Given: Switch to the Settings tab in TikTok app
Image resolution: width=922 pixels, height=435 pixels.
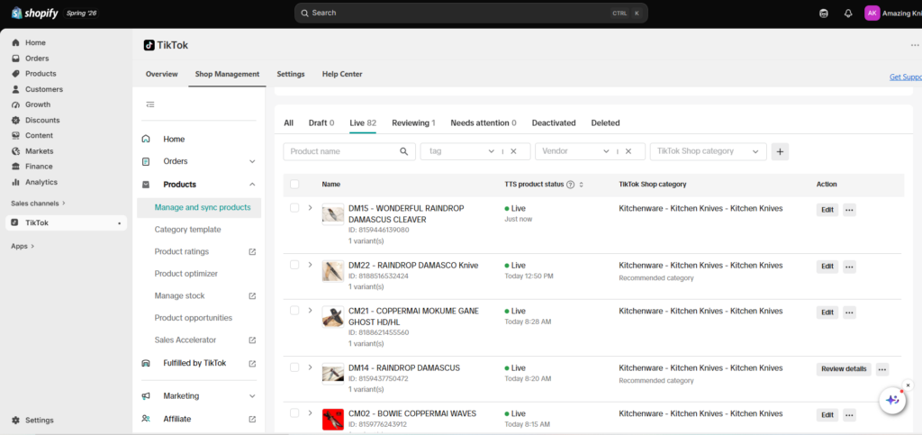Looking at the screenshot, I should coord(291,74).
